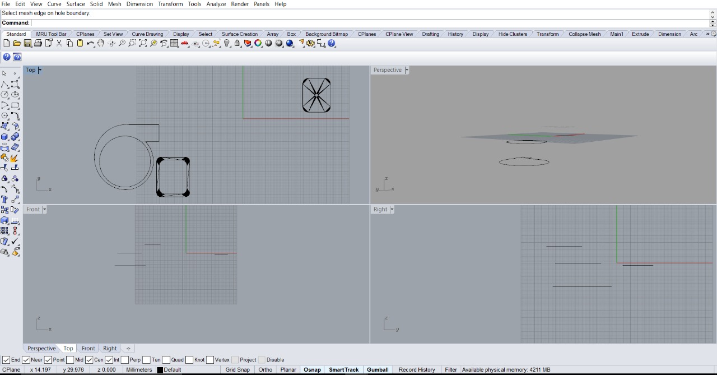The width and height of the screenshot is (717, 375).
Task: Click the red car Set View icon
Action: [x=185, y=43]
